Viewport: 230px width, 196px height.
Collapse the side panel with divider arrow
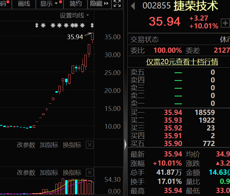(x=126, y=144)
